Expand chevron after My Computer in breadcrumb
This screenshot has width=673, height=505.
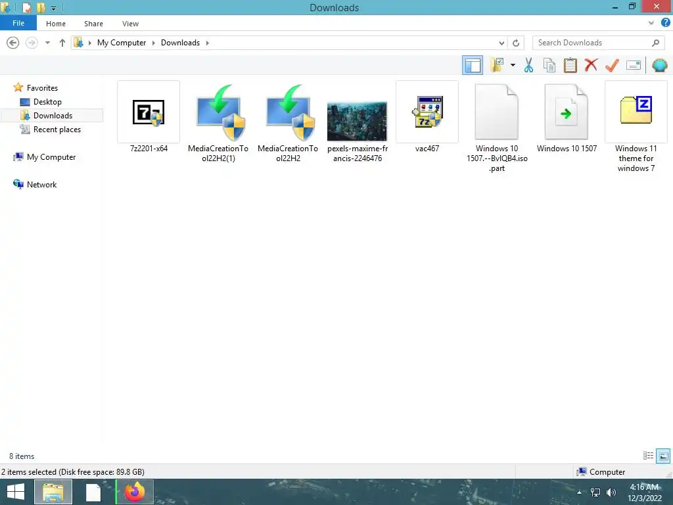point(154,43)
